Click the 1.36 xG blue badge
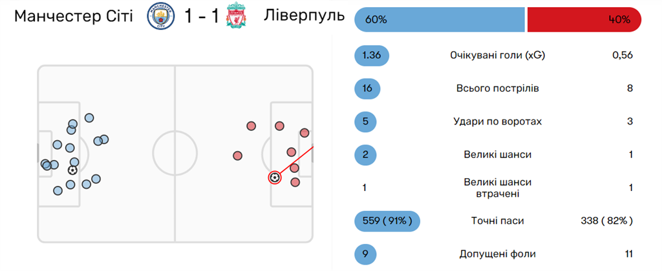The image size is (662, 271). (x=372, y=55)
